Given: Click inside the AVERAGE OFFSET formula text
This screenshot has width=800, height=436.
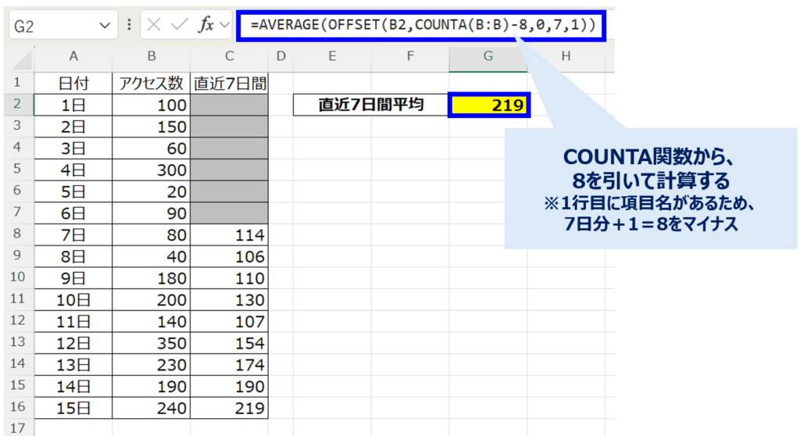Looking at the screenshot, I should (x=423, y=24).
